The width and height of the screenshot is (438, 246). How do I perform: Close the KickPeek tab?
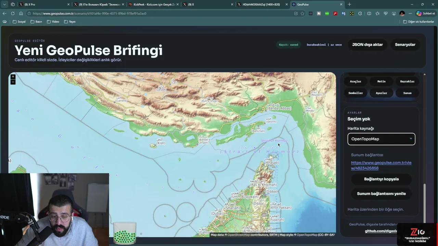pos(178,4)
